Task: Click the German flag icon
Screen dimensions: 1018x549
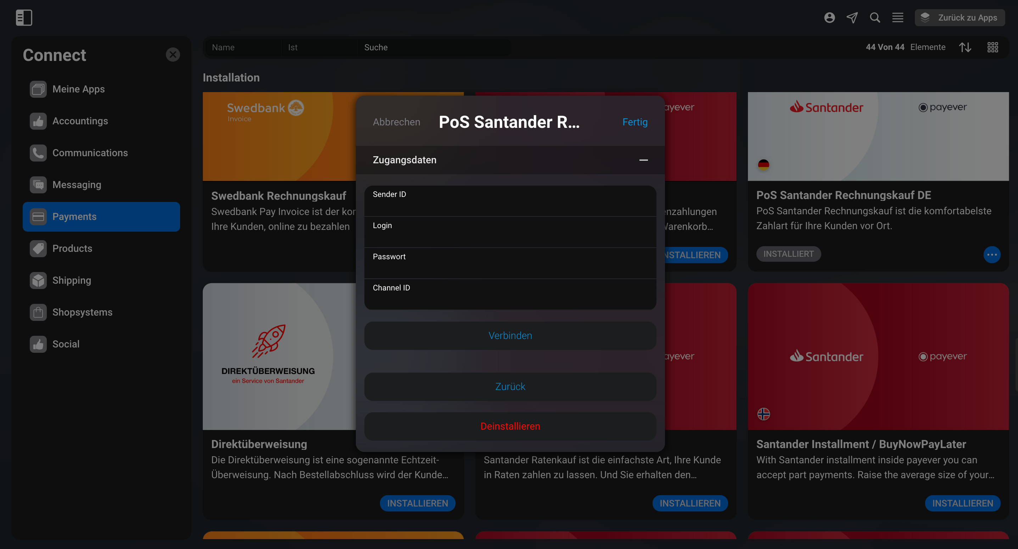Action: [763, 164]
